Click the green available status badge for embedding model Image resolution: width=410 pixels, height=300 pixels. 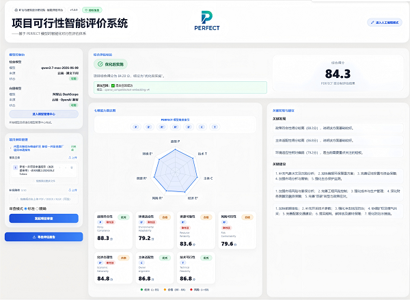(74, 105)
